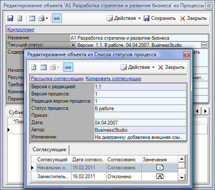Image resolution: width=215 pixels, height=190 pixels.
Task: Click the refresh icon in main window toolbar
Action: click(x=19, y=18)
